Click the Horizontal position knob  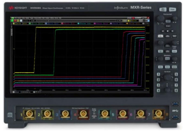click(x=174, y=18)
